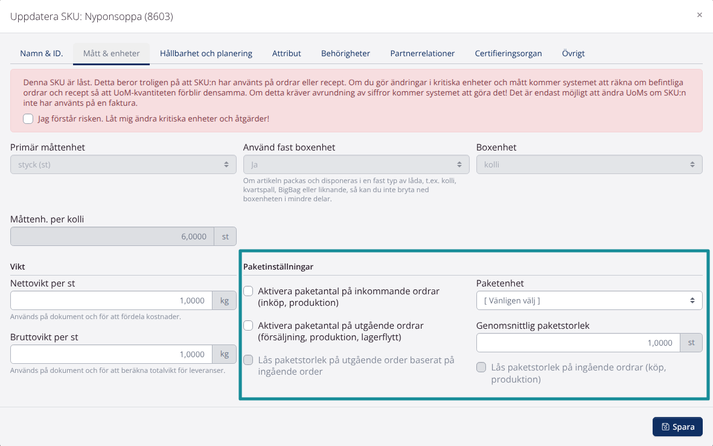Click the Genomsnittlig paketstorlek input field
713x446 pixels.
pos(578,343)
